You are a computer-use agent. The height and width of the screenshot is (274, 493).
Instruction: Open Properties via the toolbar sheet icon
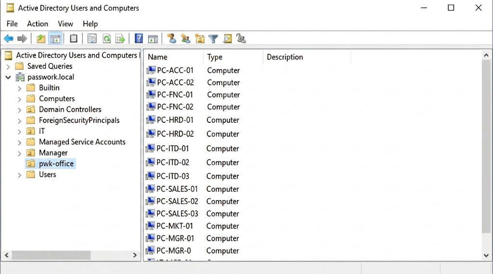pyautogui.click(x=92, y=39)
